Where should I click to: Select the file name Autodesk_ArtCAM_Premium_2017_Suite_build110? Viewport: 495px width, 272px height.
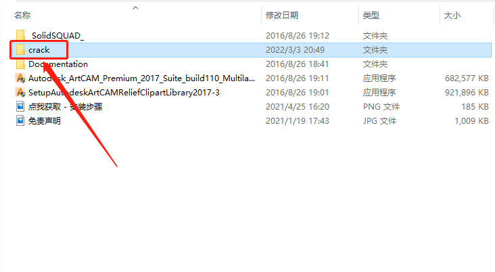click(x=142, y=78)
